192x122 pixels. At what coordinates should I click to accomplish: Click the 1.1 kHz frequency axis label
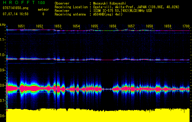coord(2,40)
